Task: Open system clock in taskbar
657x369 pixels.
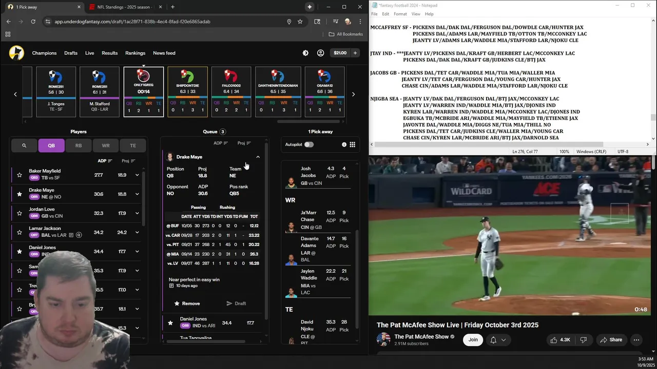Action: (646, 362)
